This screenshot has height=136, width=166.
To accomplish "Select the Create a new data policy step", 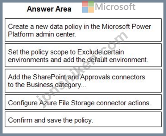I will point(83,30).
